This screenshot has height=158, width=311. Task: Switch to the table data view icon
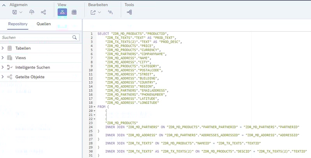pos(74,12)
